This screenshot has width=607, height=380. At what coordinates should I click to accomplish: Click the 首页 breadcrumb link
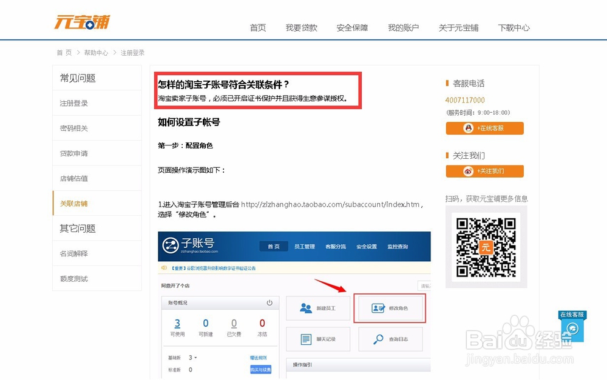(64, 53)
